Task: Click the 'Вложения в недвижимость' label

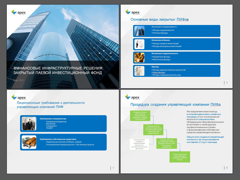Action: 164,27
